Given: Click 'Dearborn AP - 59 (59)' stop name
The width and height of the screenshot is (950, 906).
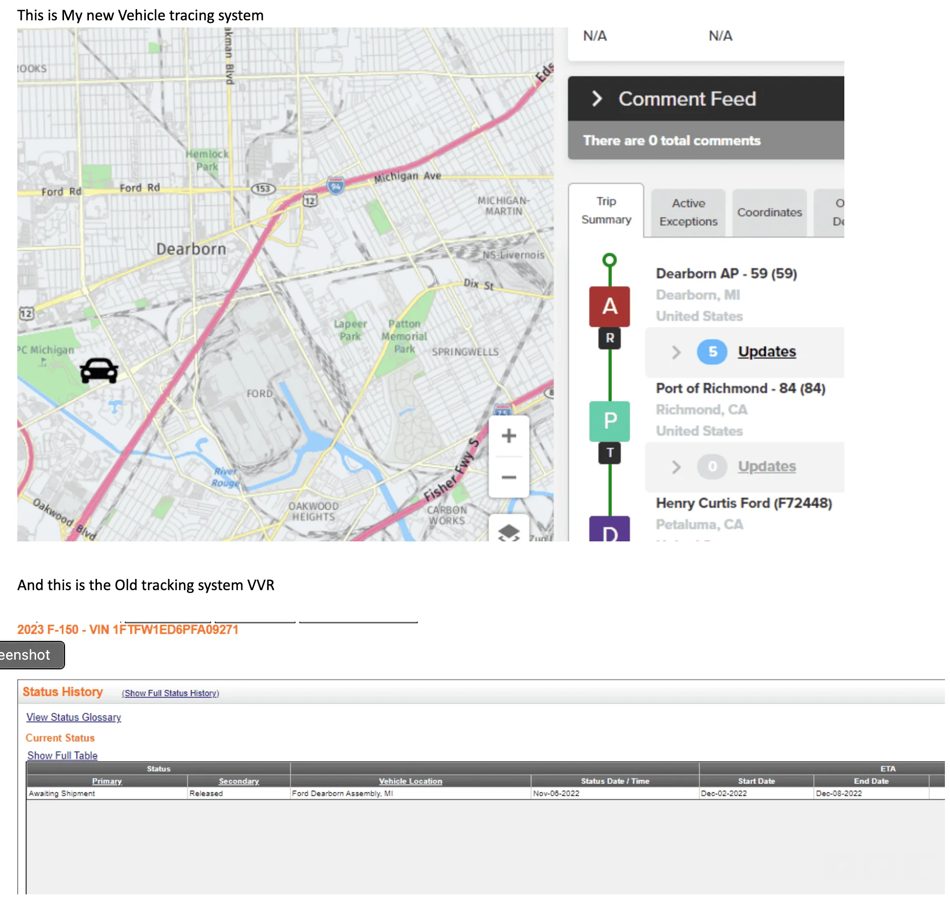Looking at the screenshot, I should [726, 273].
